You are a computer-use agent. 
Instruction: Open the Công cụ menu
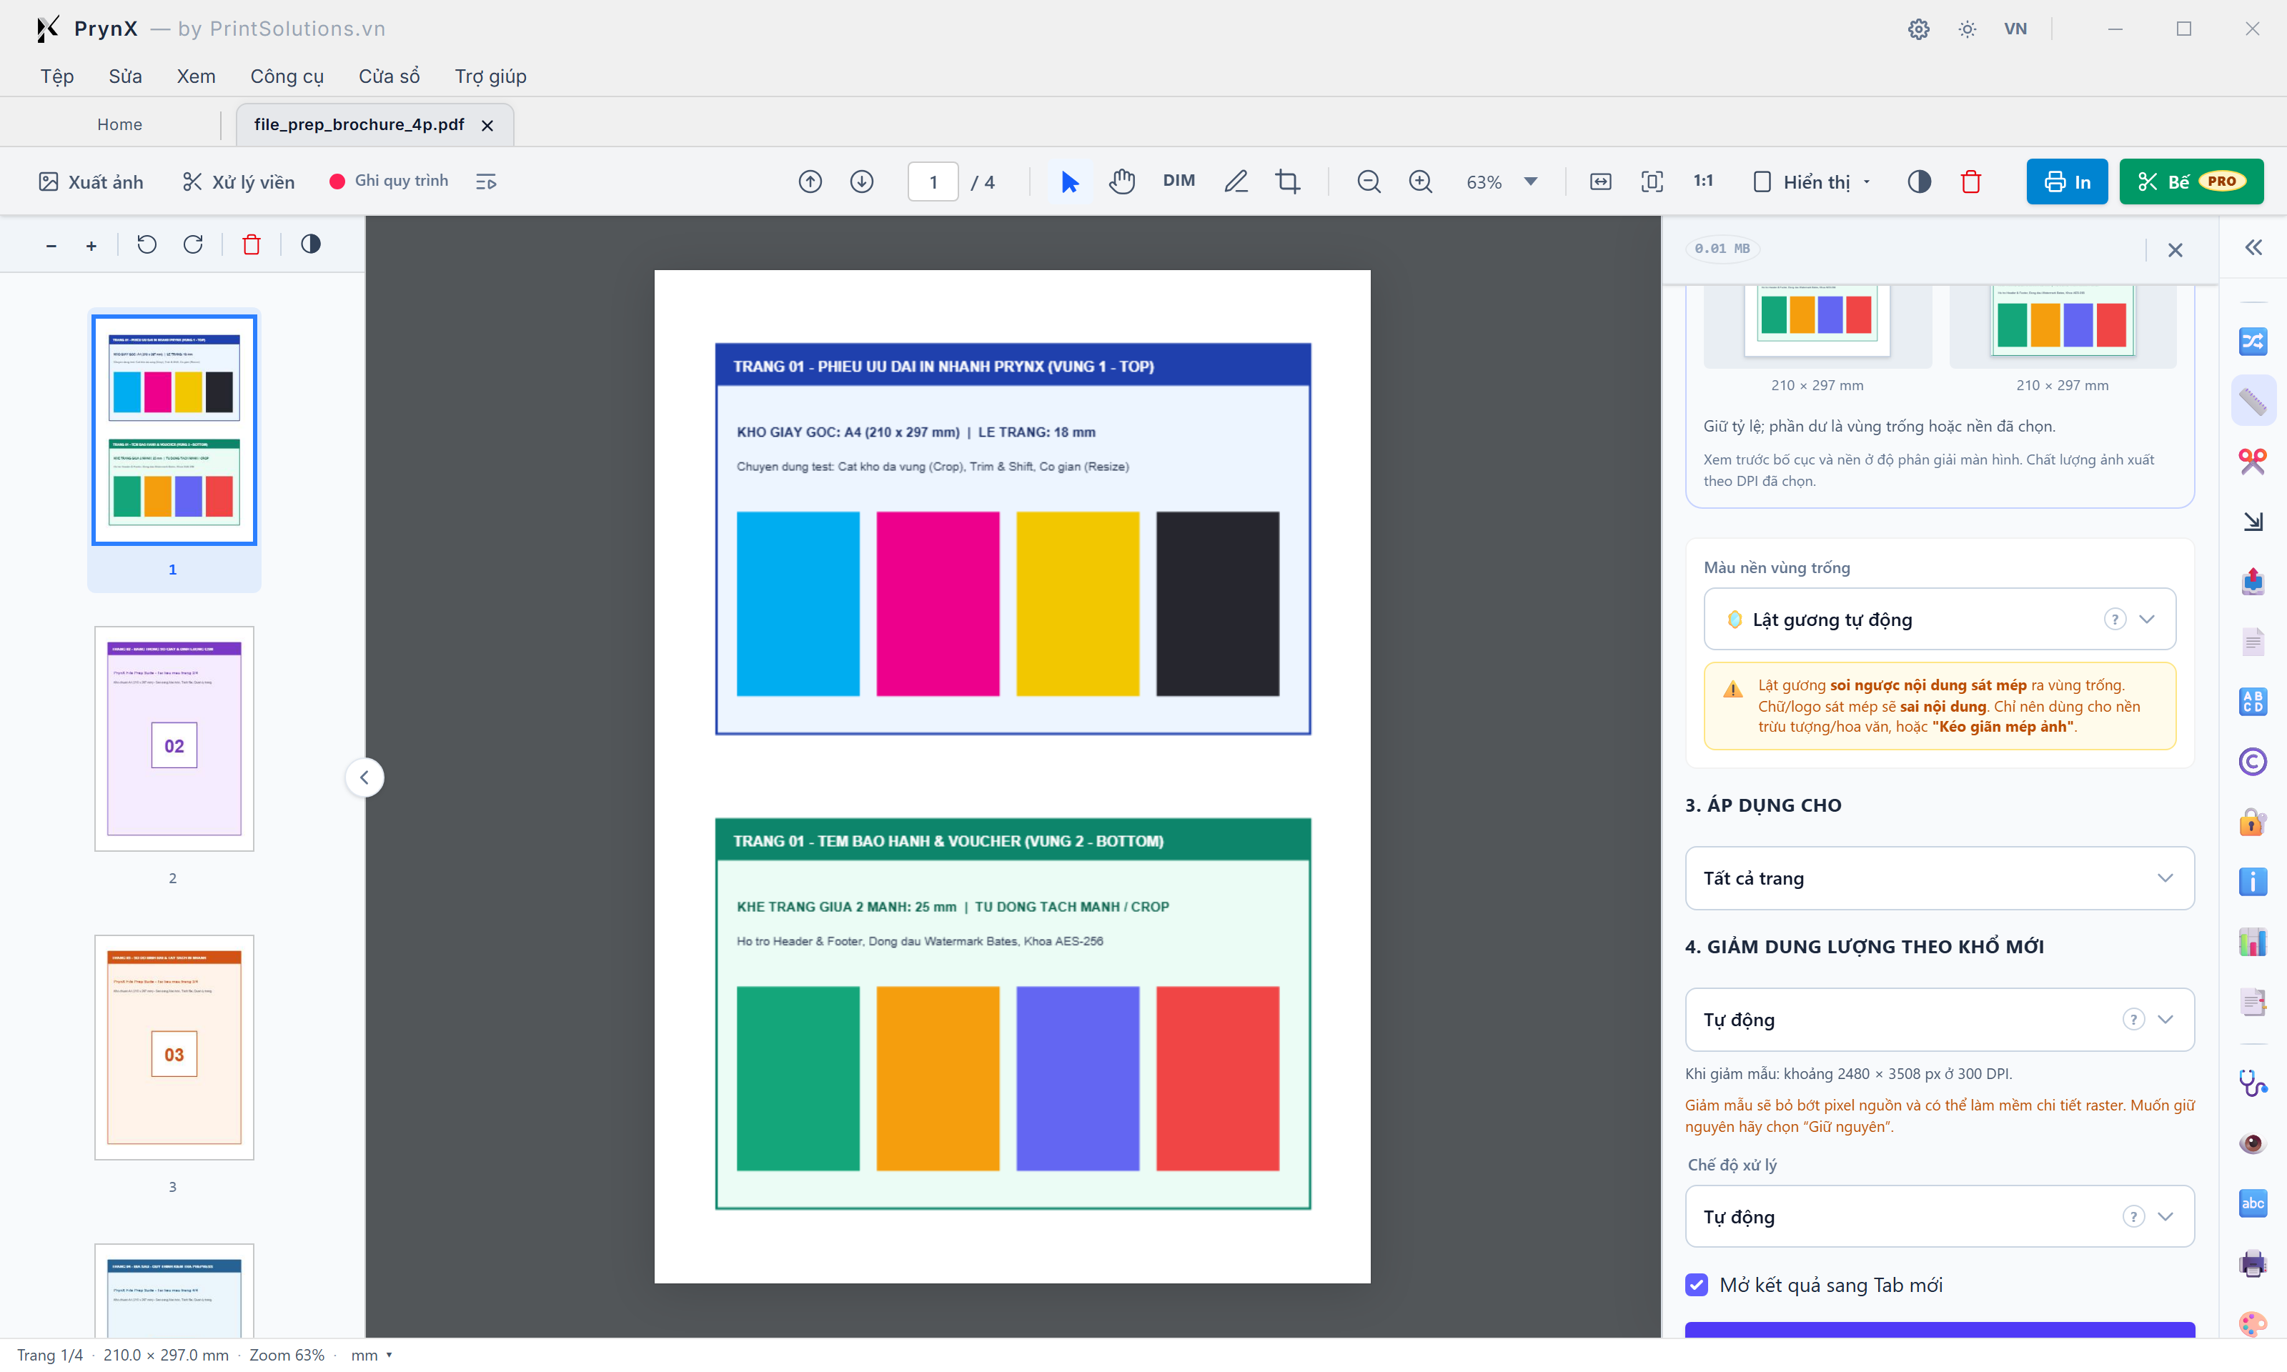287,76
